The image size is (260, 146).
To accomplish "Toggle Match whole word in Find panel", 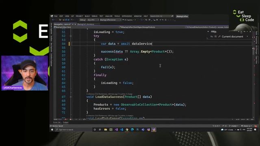I will (x=216, y=36).
